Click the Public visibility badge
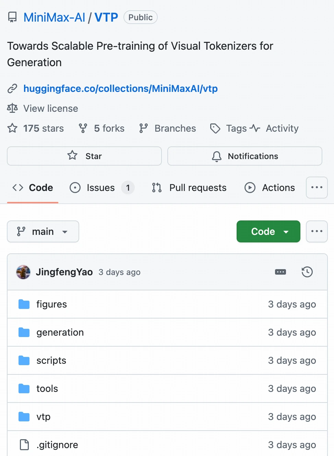Image resolution: width=334 pixels, height=456 pixels. 141,17
